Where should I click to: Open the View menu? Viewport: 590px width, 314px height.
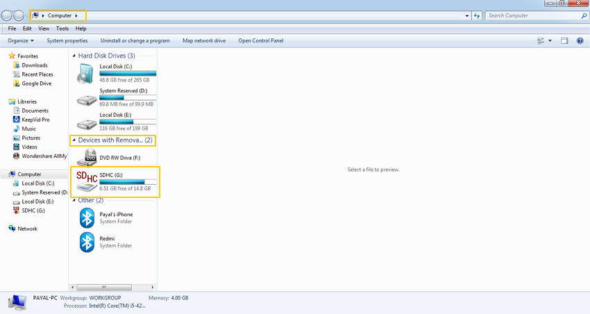(x=44, y=28)
